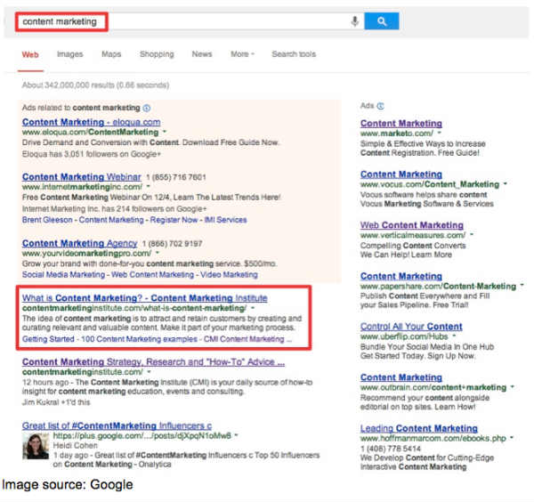Click the info icon next to right-column 'Ads'

pyautogui.click(x=380, y=106)
